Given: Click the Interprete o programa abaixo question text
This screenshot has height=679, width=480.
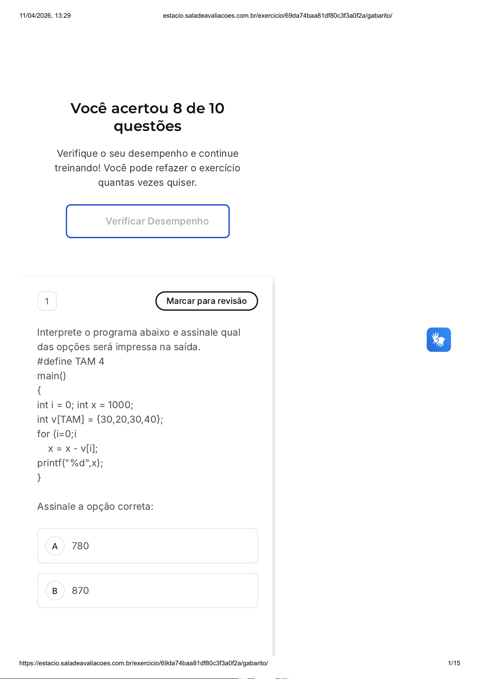Looking at the screenshot, I should pos(139,339).
